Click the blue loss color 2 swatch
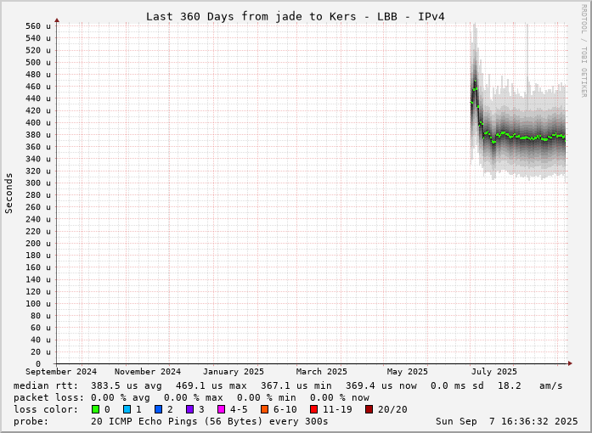 click(159, 409)
